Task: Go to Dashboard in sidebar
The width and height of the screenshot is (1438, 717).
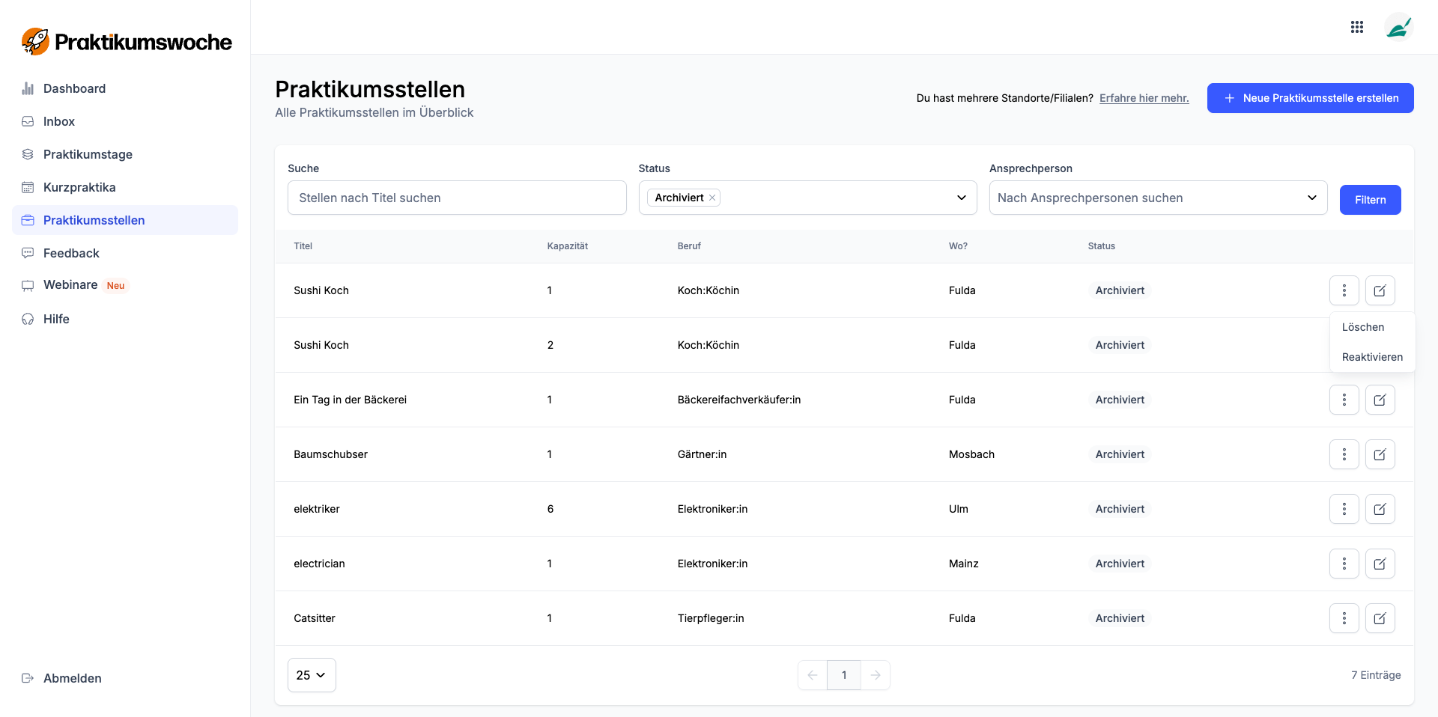Action: [x=74, y=88]
